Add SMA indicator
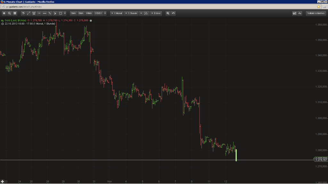Screen dimensions: 328x184 click(x=73, y=13)
